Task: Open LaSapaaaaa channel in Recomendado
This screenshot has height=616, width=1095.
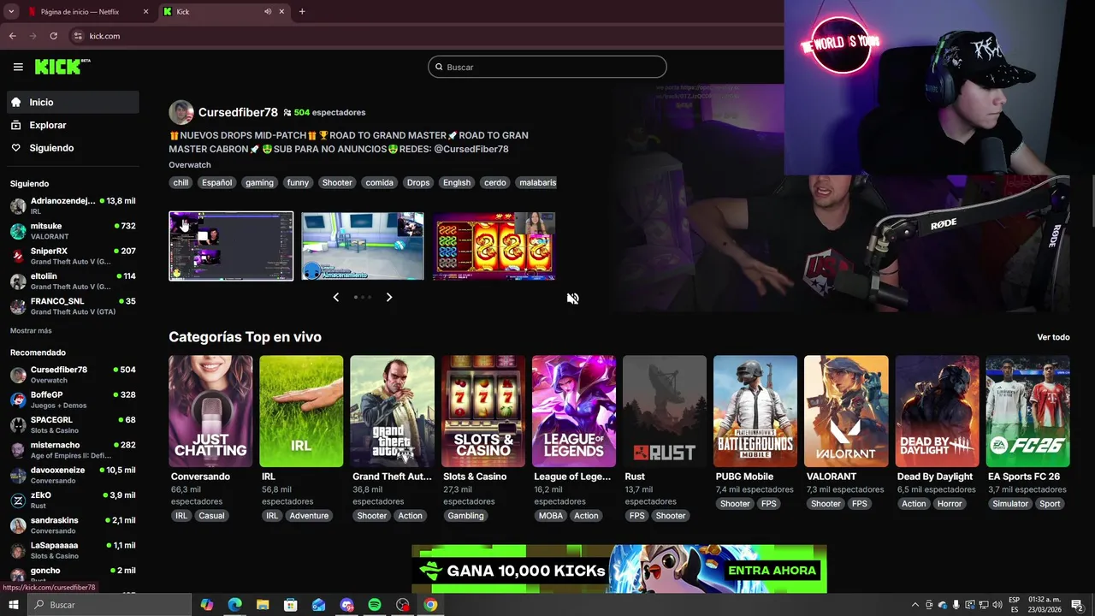Action: [x=73, y=550]
